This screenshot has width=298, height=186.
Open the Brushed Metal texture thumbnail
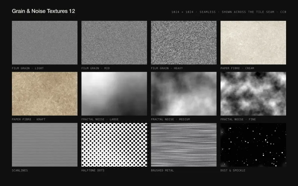[x=184, y=145]
